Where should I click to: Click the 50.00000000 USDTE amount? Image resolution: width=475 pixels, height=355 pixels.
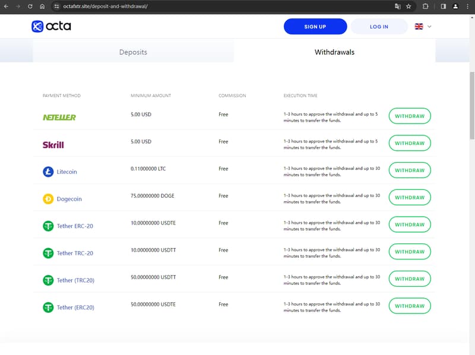click(x=153, y=305)
